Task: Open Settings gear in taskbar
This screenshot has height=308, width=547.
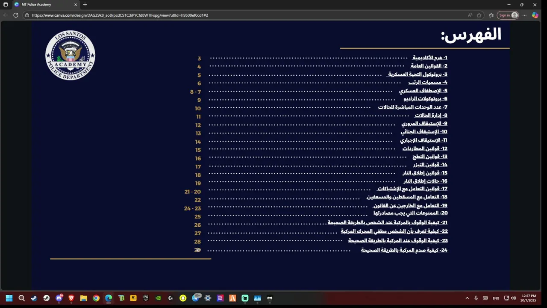Action: coord(208,298)
